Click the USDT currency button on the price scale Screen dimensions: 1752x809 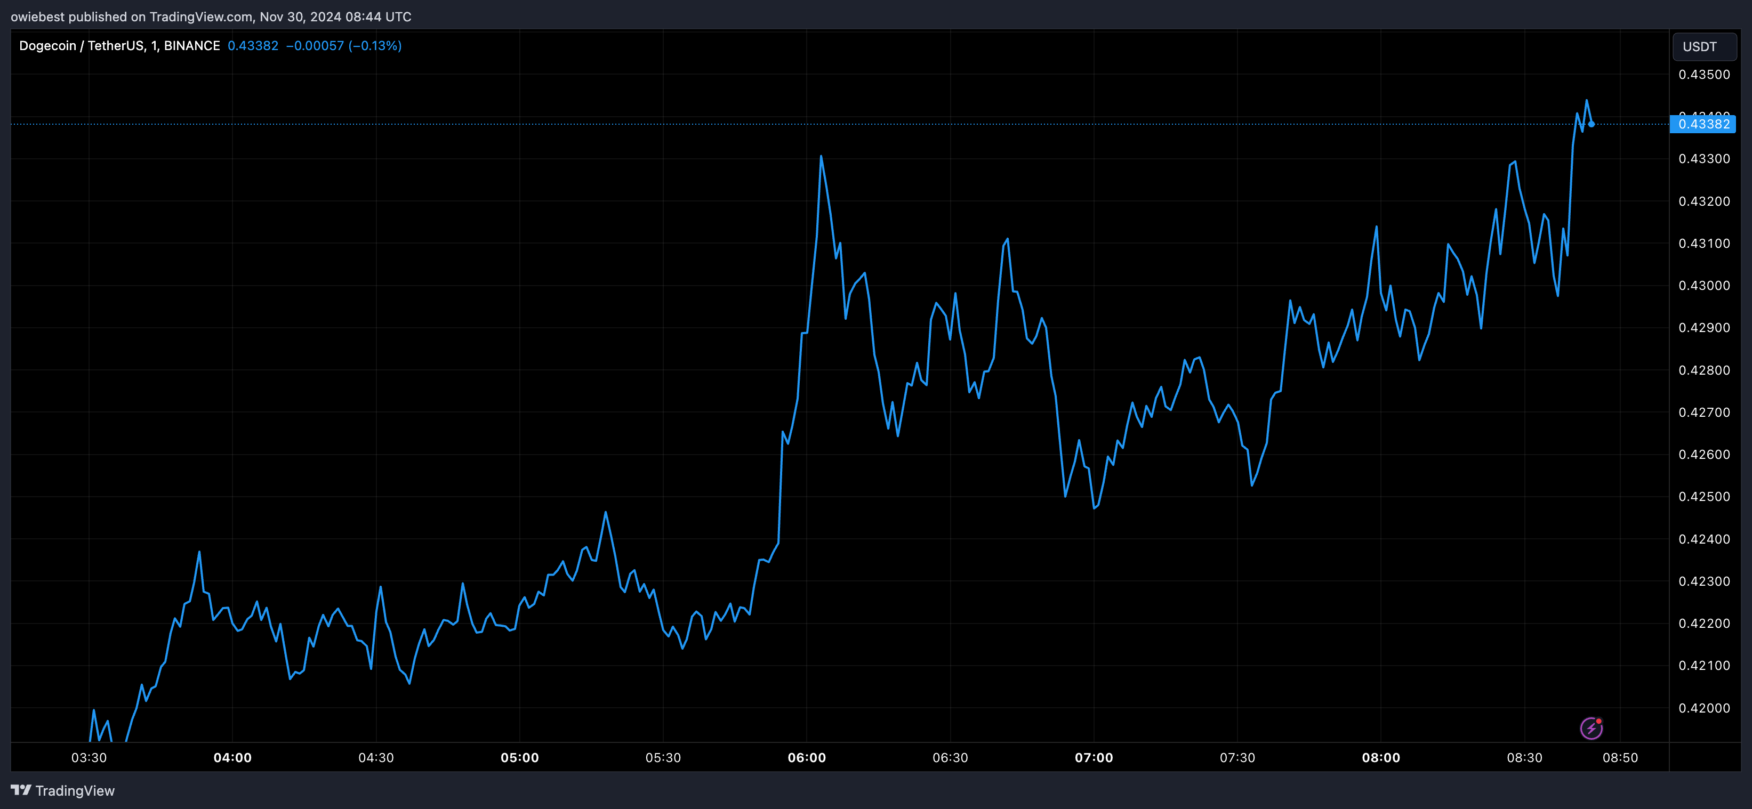(1705, 46)
